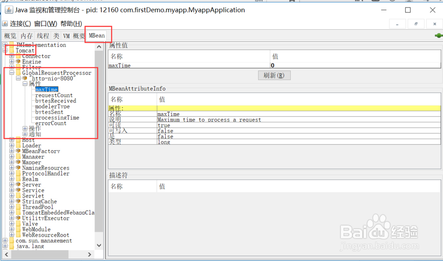Collapse the 属性 attributes node
443x261 pixels.
click(x=25, y=84)
